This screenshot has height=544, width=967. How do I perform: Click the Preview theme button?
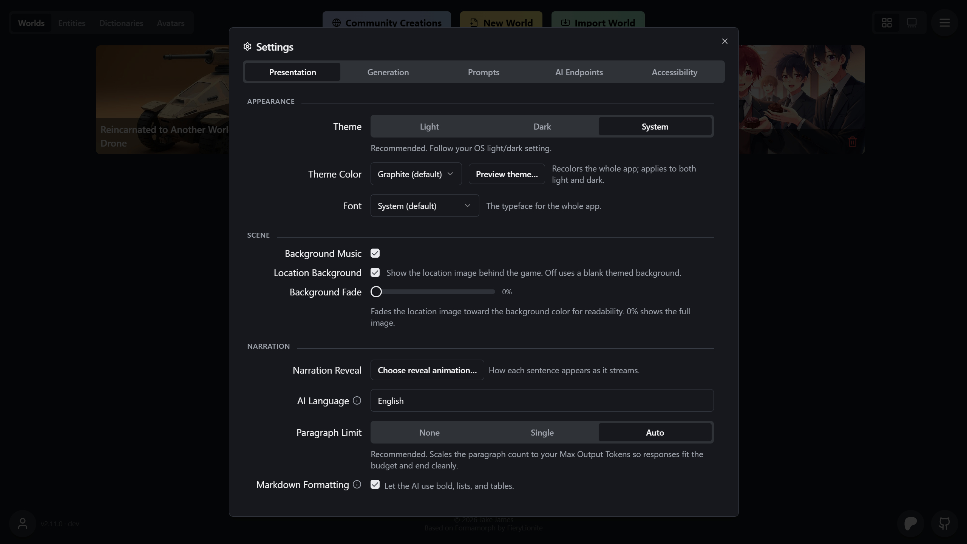[507, 174]
